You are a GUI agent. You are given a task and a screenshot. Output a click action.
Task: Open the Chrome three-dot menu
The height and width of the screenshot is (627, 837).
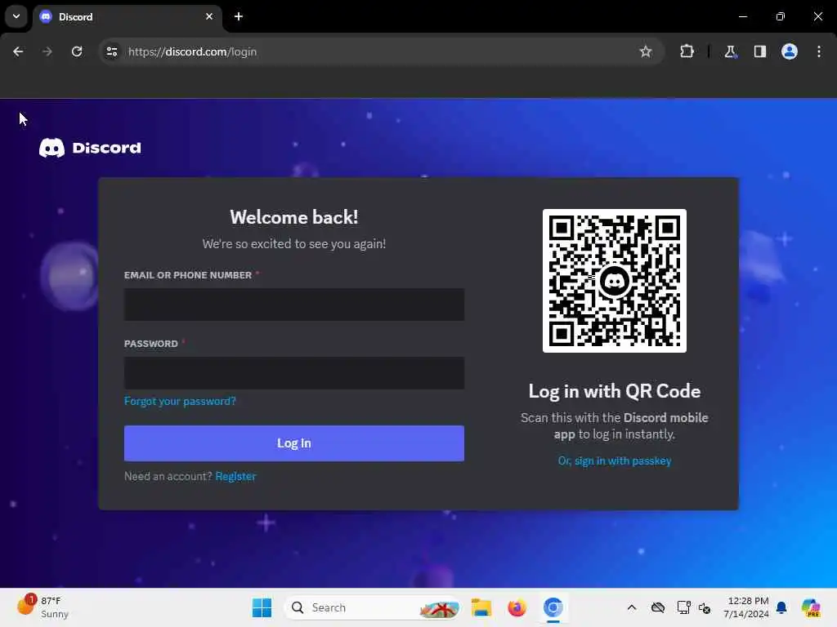pos(819,51)
